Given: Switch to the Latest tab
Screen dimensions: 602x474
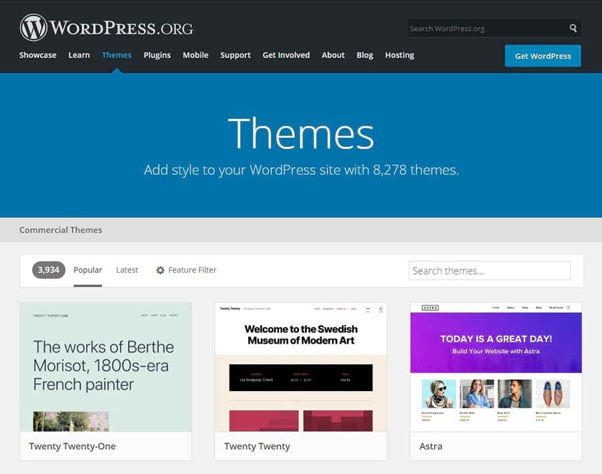Looking at the screenshot, I should tap(126, 270).
